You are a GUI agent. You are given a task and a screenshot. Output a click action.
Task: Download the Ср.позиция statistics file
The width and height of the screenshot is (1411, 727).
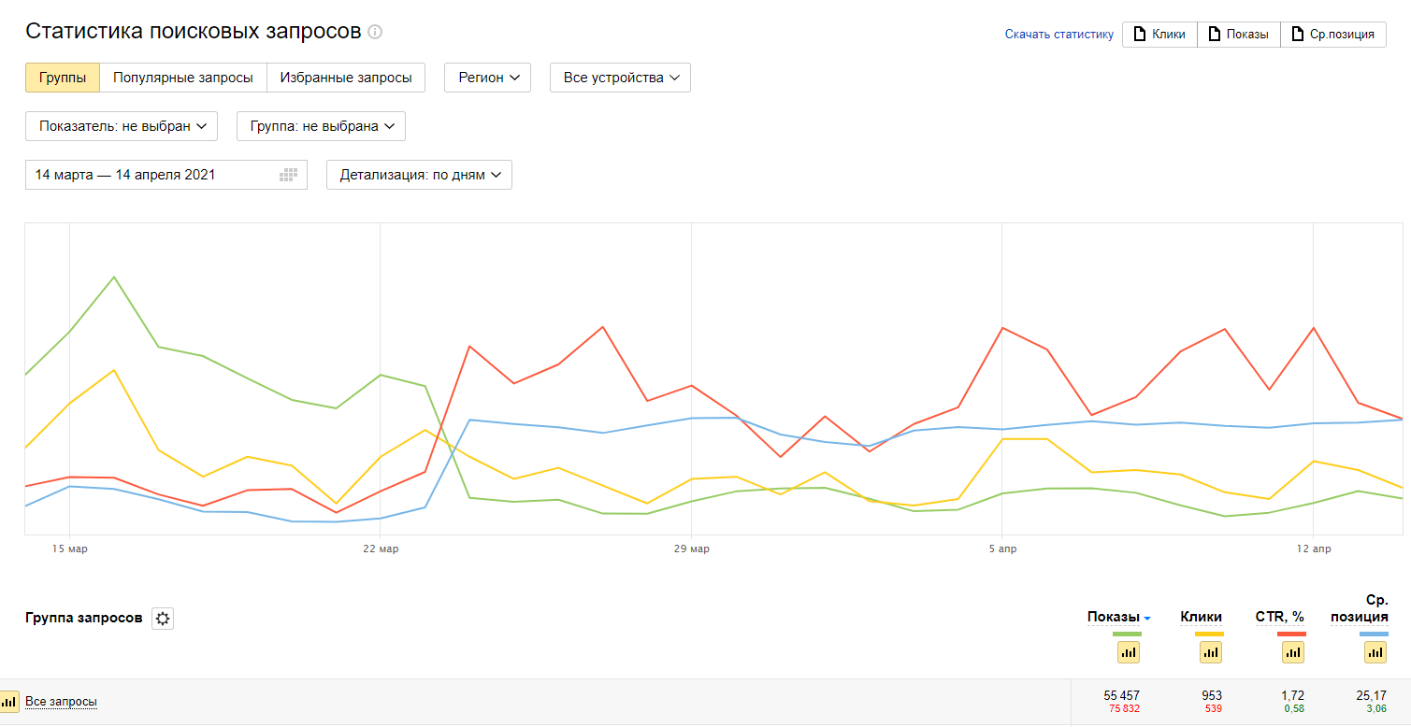click(x=1332, y=35)
